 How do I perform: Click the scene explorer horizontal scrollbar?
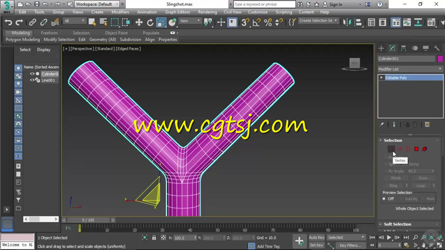click(x=41, y=219)
